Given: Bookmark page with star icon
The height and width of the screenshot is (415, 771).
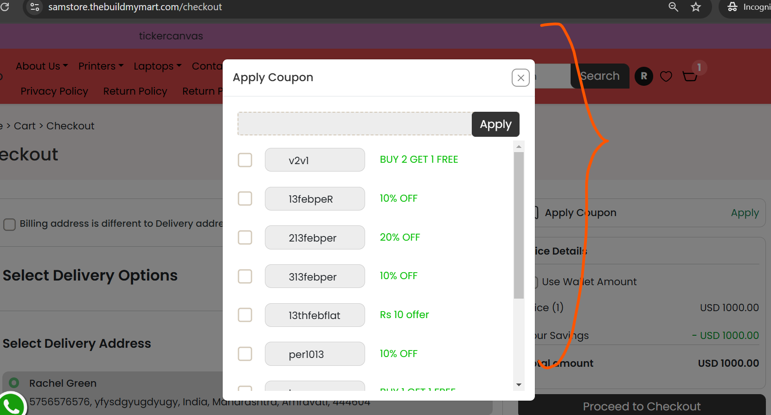Looking at the screenshot, I should [x=695, y=7].
